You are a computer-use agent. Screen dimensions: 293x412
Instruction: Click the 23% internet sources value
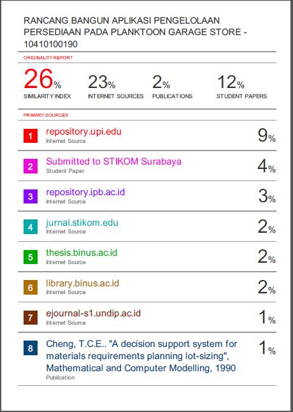102,82
